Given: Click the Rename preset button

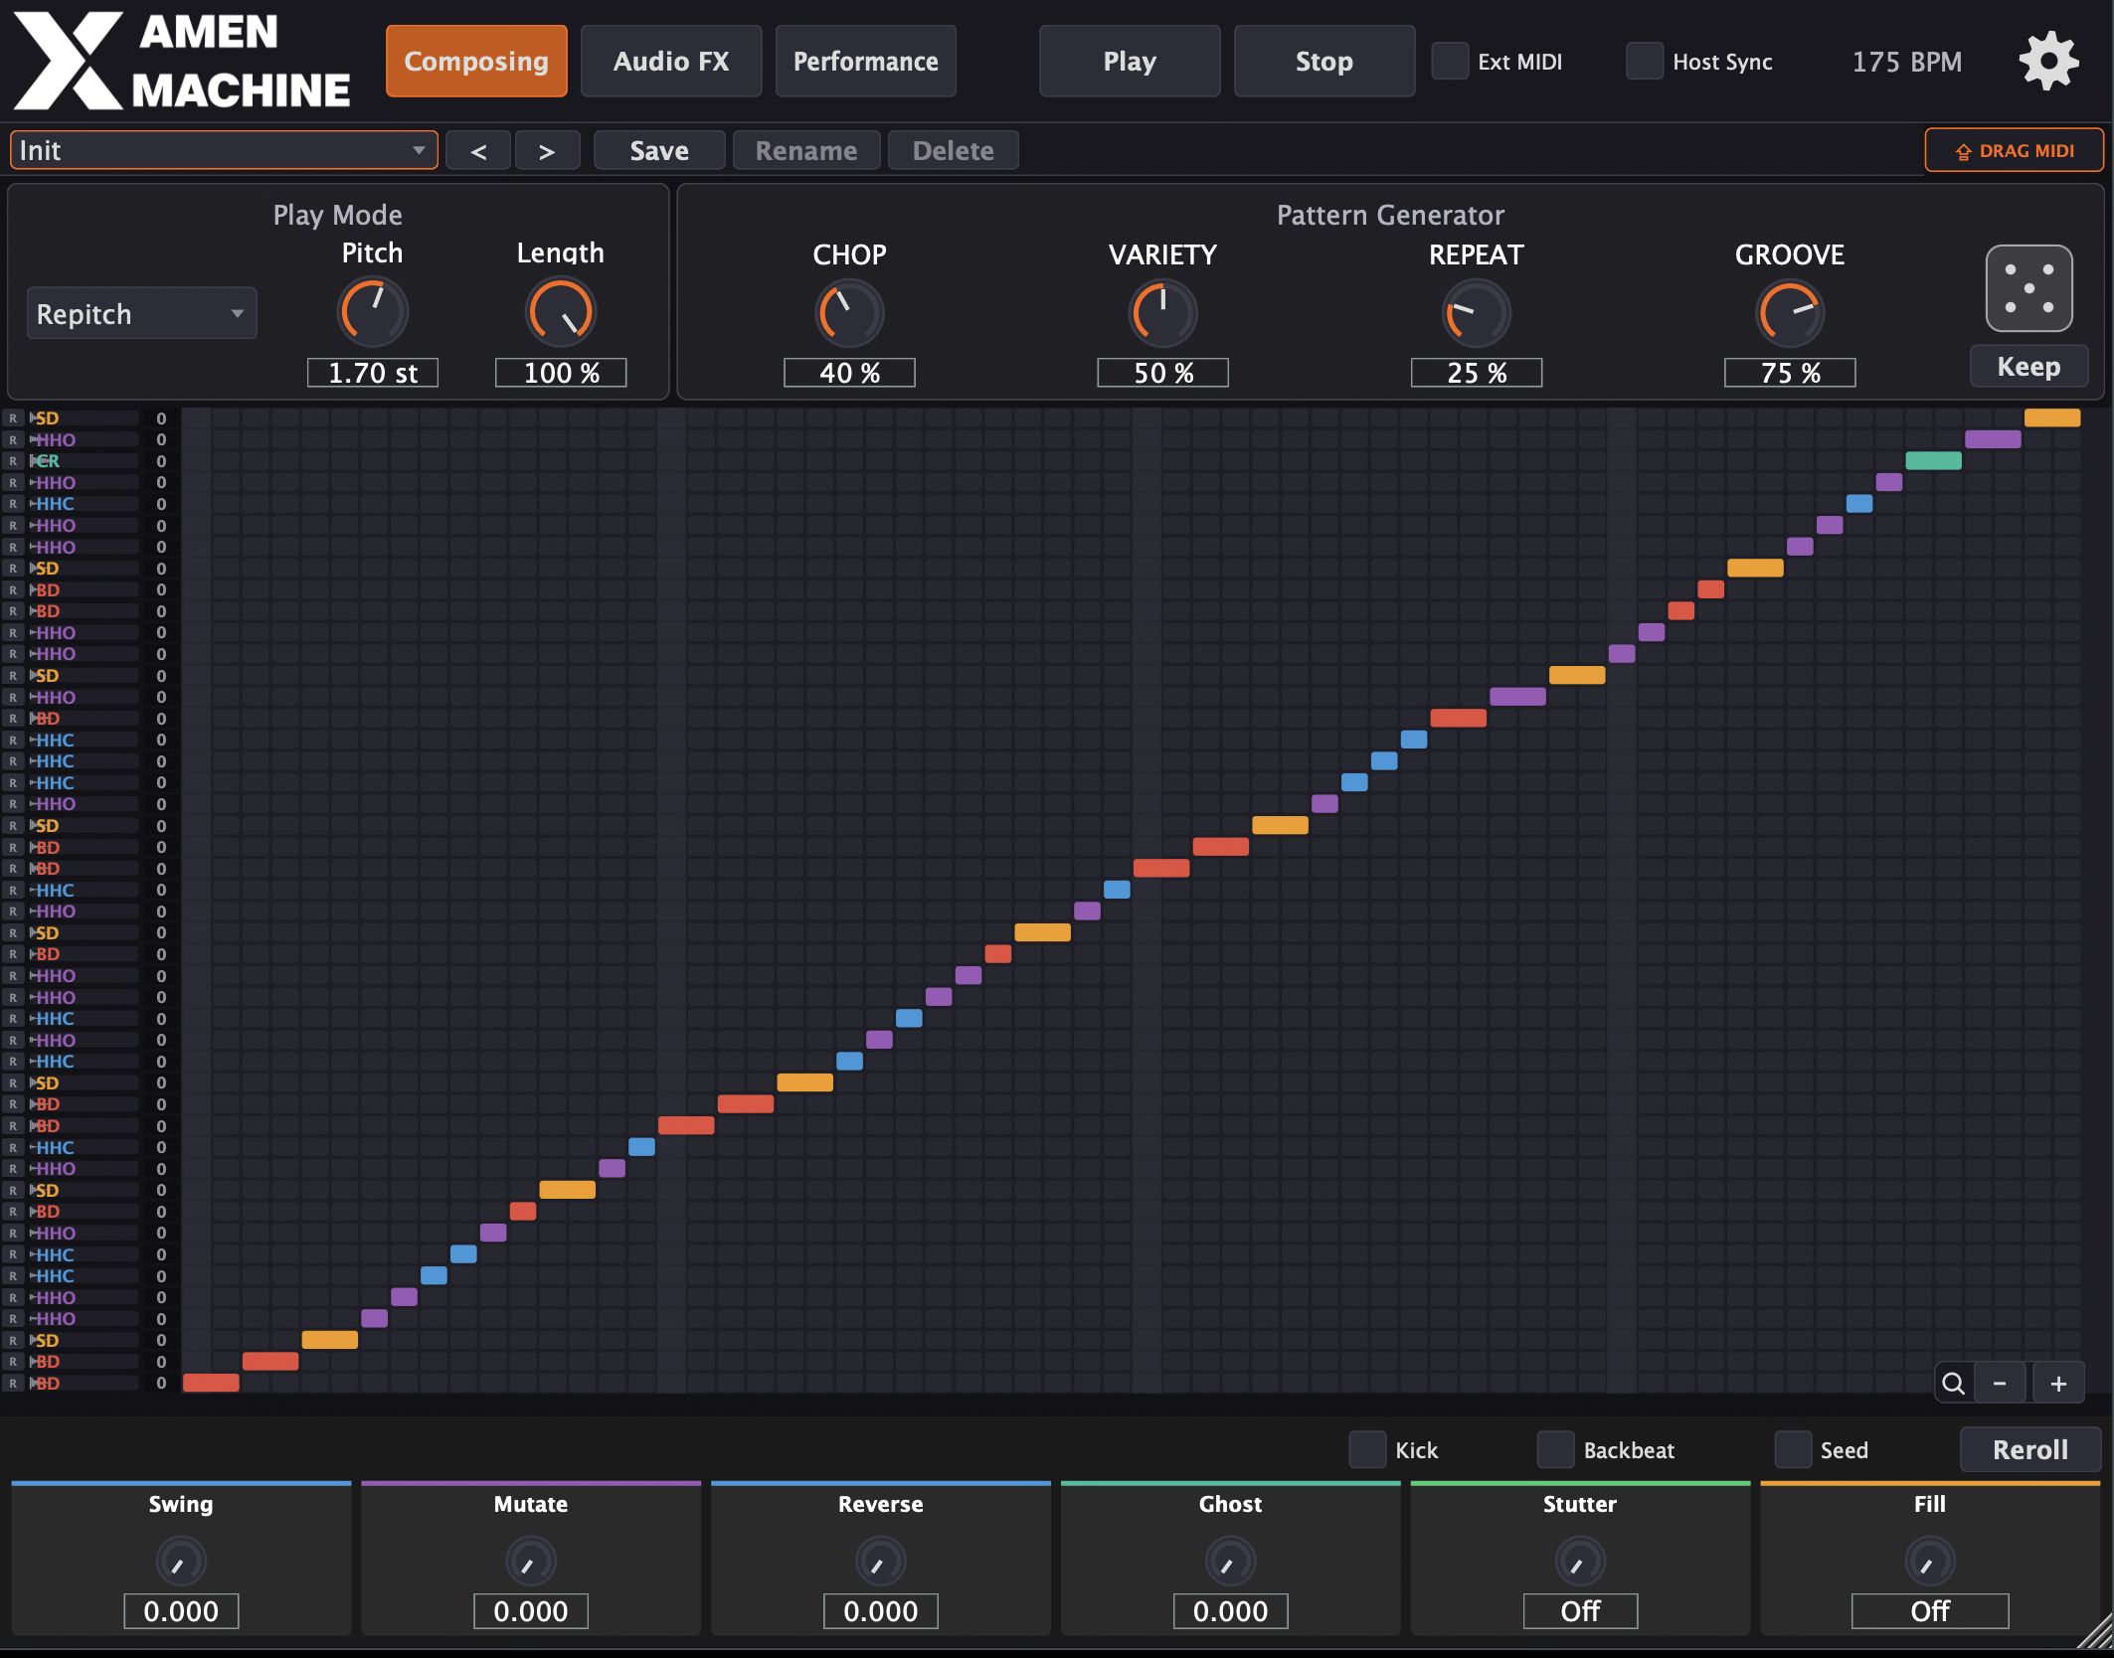Looking at the screenshot, I should coord(806,151).
